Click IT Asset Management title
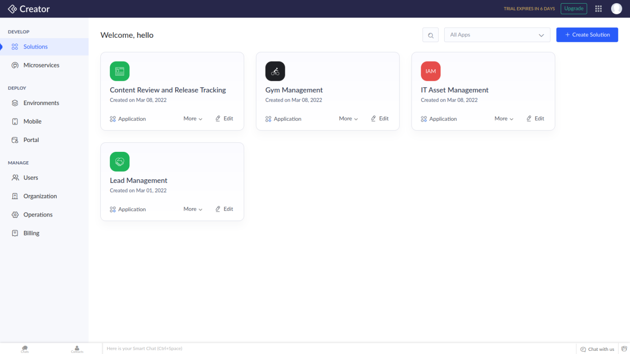The image size is (630, 354). coord(454,90)
